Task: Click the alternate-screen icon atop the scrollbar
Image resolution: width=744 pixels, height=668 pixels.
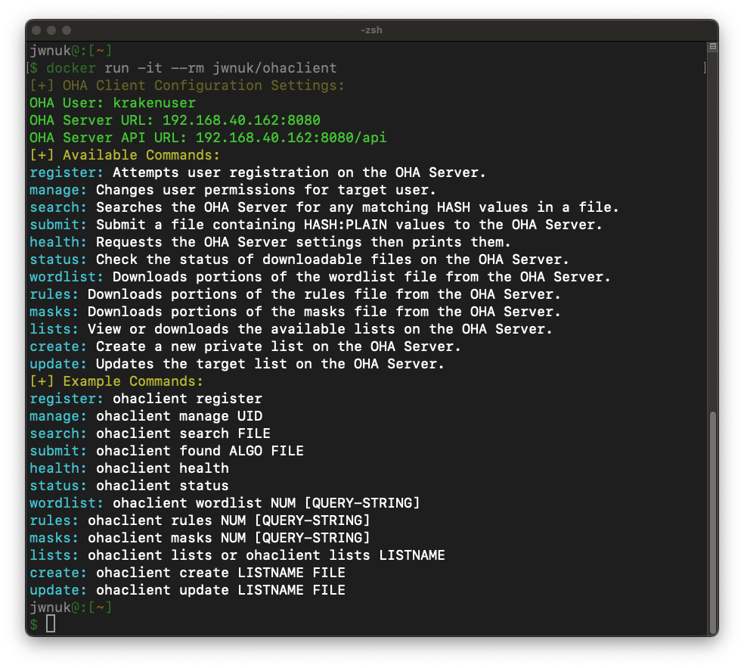Action: (x=713, y=47)
